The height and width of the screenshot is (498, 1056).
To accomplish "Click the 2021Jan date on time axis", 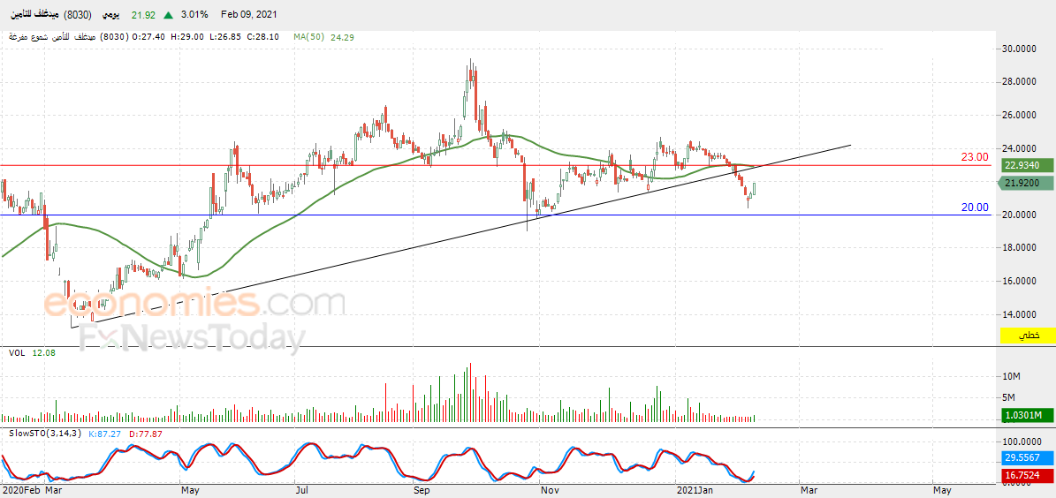I will [x=695, y=490].
